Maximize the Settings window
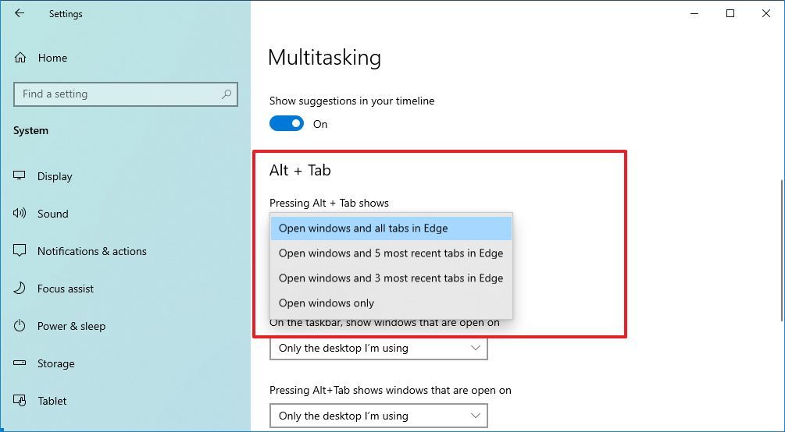Image resolution: width=785 pixels, height=432 pixels. click(x=730, y=13)
